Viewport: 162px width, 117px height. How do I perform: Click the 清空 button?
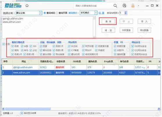[x=108, y=30]
